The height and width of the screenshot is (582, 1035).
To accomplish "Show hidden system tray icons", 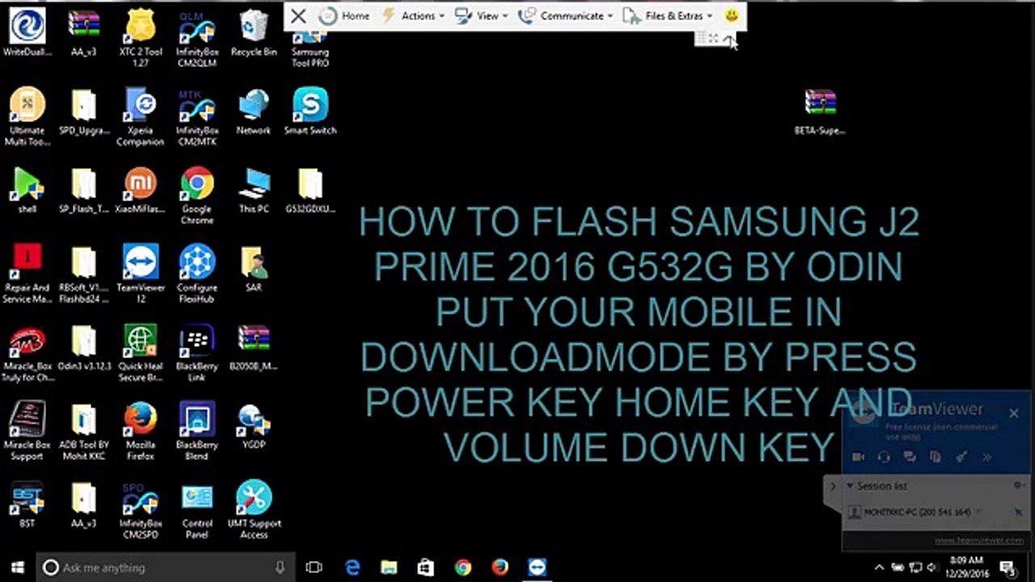I will tap(881, 567).
